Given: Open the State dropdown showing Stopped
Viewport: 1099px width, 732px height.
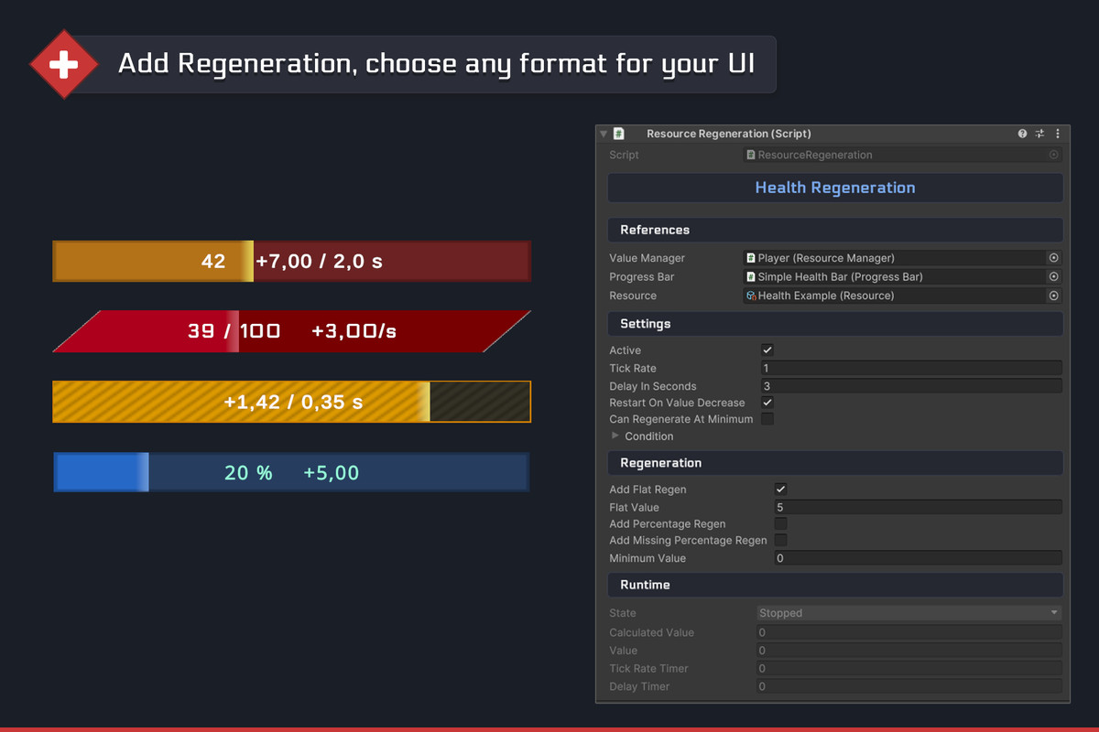Looking at the screenshot, I should click(x=909, y=613).
